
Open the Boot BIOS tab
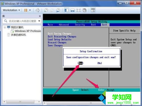(x=93, y=25)
